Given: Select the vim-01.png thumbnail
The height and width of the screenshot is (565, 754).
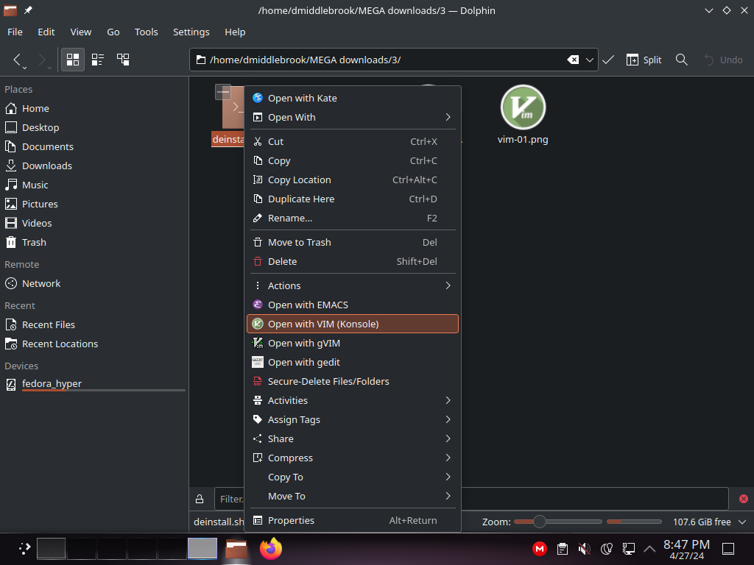Looking at the screenshot, I should click(523, 107).
